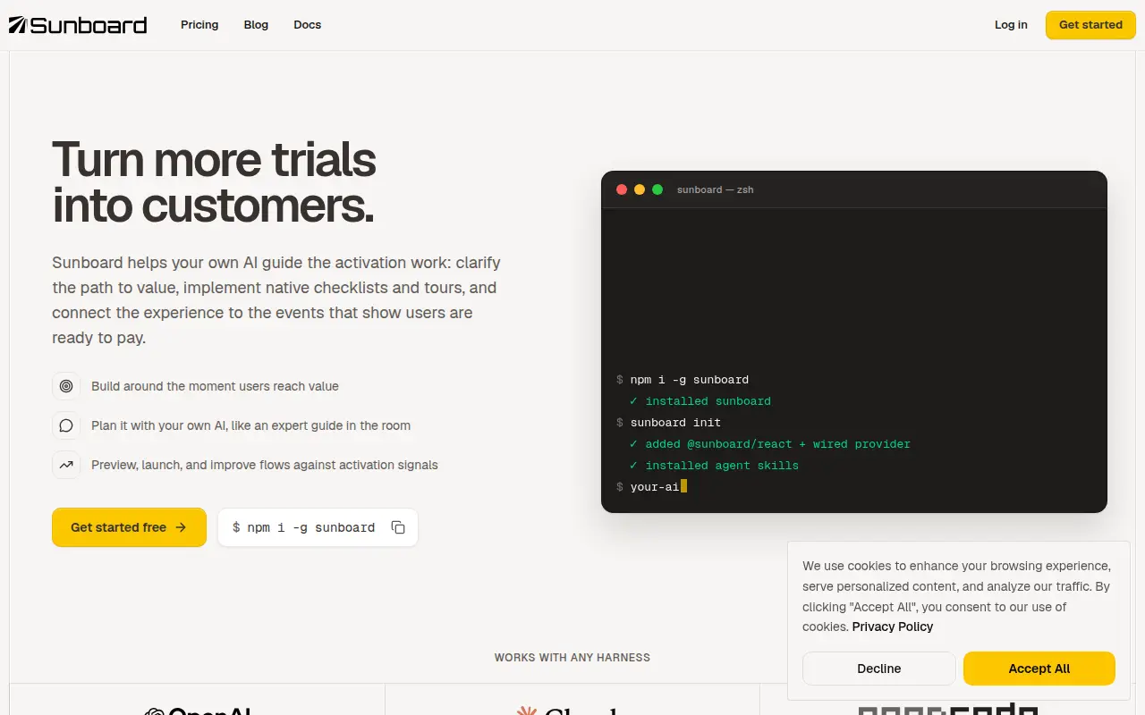
Task: Go to the Docs section
Action: 307,25
